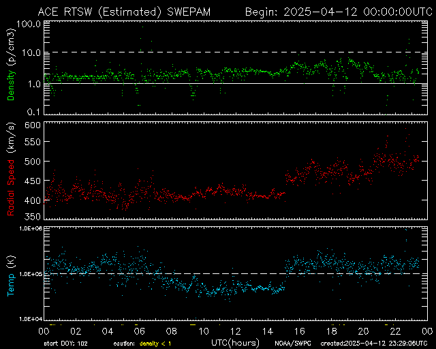Image resolution: width=436 pixels, height=349 pixels.
Task: Click the '100.0' density tick label
Action: point(29,24)
